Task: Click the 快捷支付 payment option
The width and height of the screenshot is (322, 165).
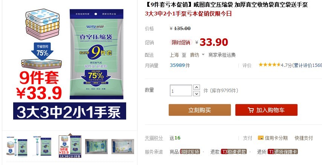Action: tap(304, 138)
